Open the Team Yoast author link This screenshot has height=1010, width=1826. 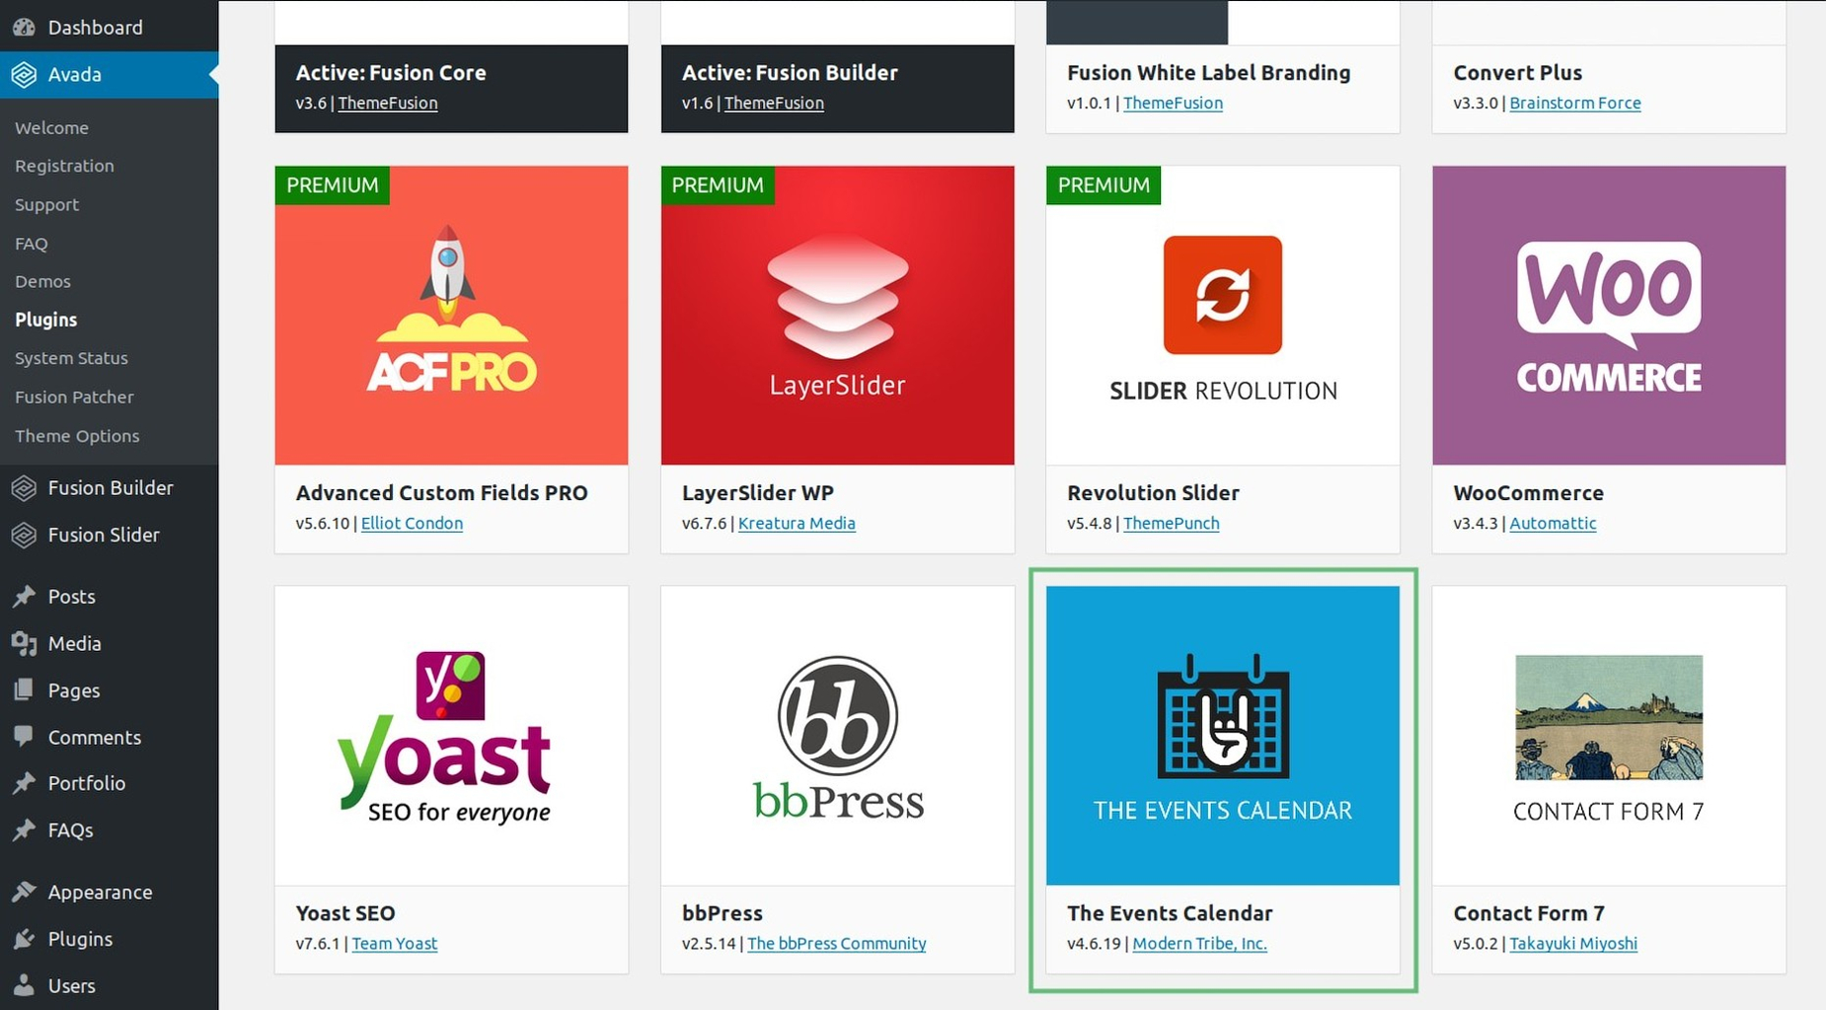[x=395, y=943]
